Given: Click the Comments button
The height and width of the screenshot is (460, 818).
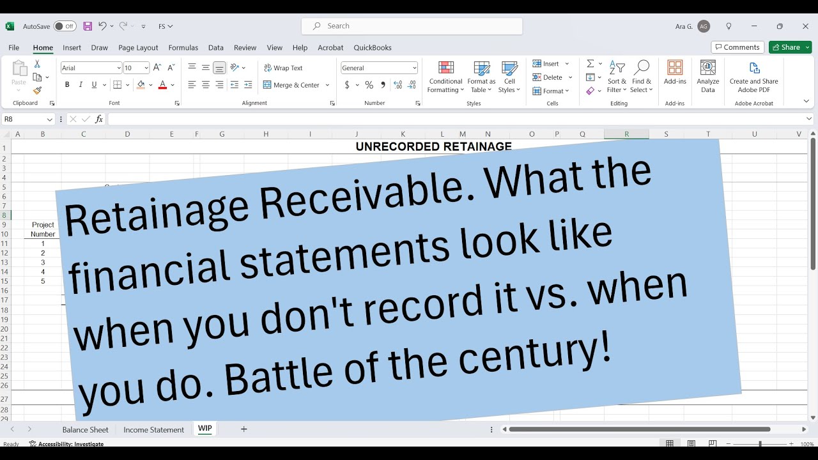Looking at the screenshot, I should click(737, 47).
